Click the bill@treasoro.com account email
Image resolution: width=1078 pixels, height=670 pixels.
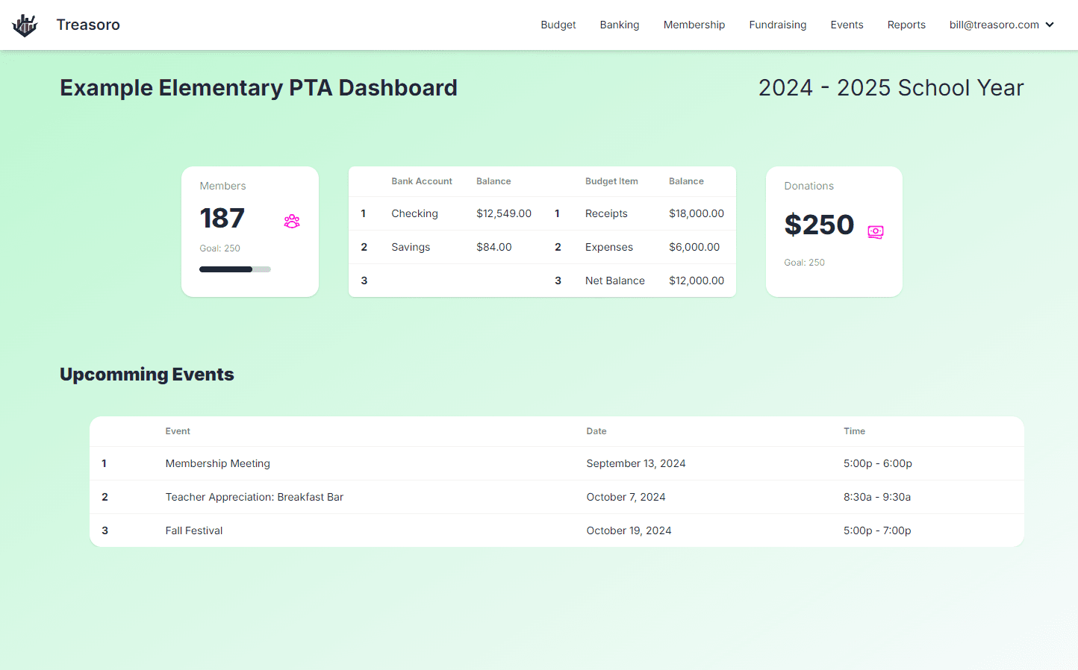(x=994, y=25)
